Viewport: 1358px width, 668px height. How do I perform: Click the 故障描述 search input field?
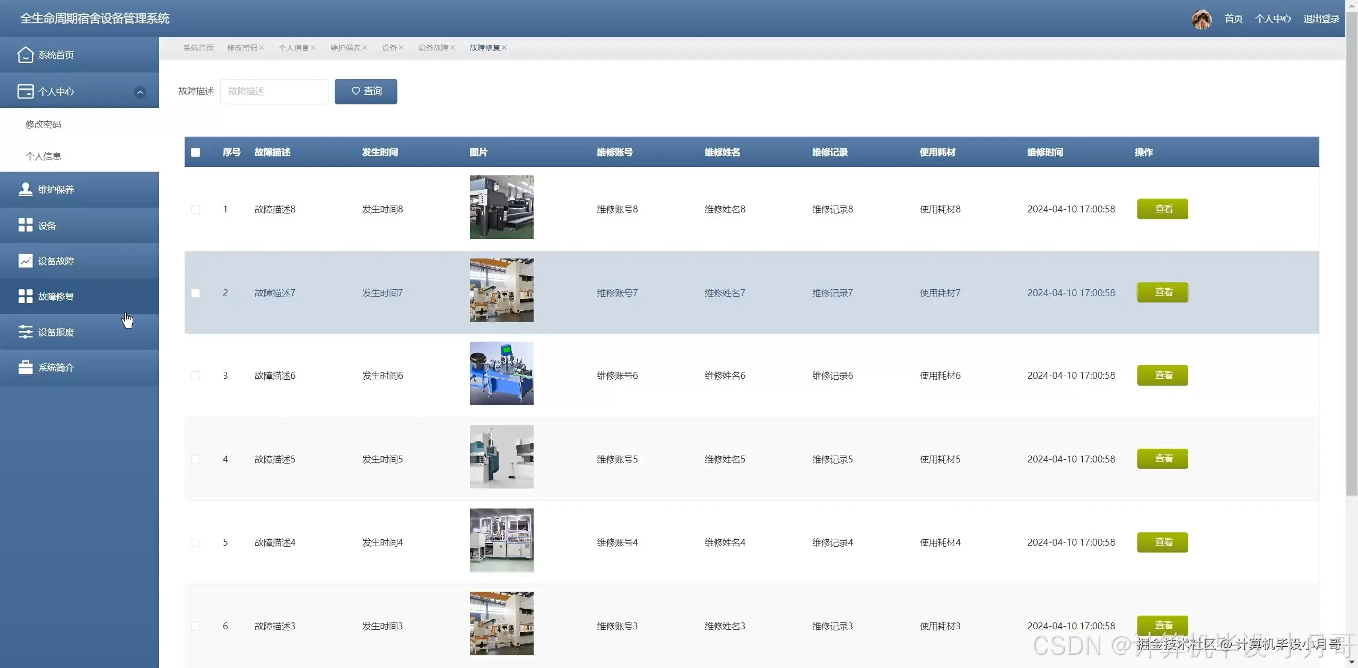[x=274, y=91]
